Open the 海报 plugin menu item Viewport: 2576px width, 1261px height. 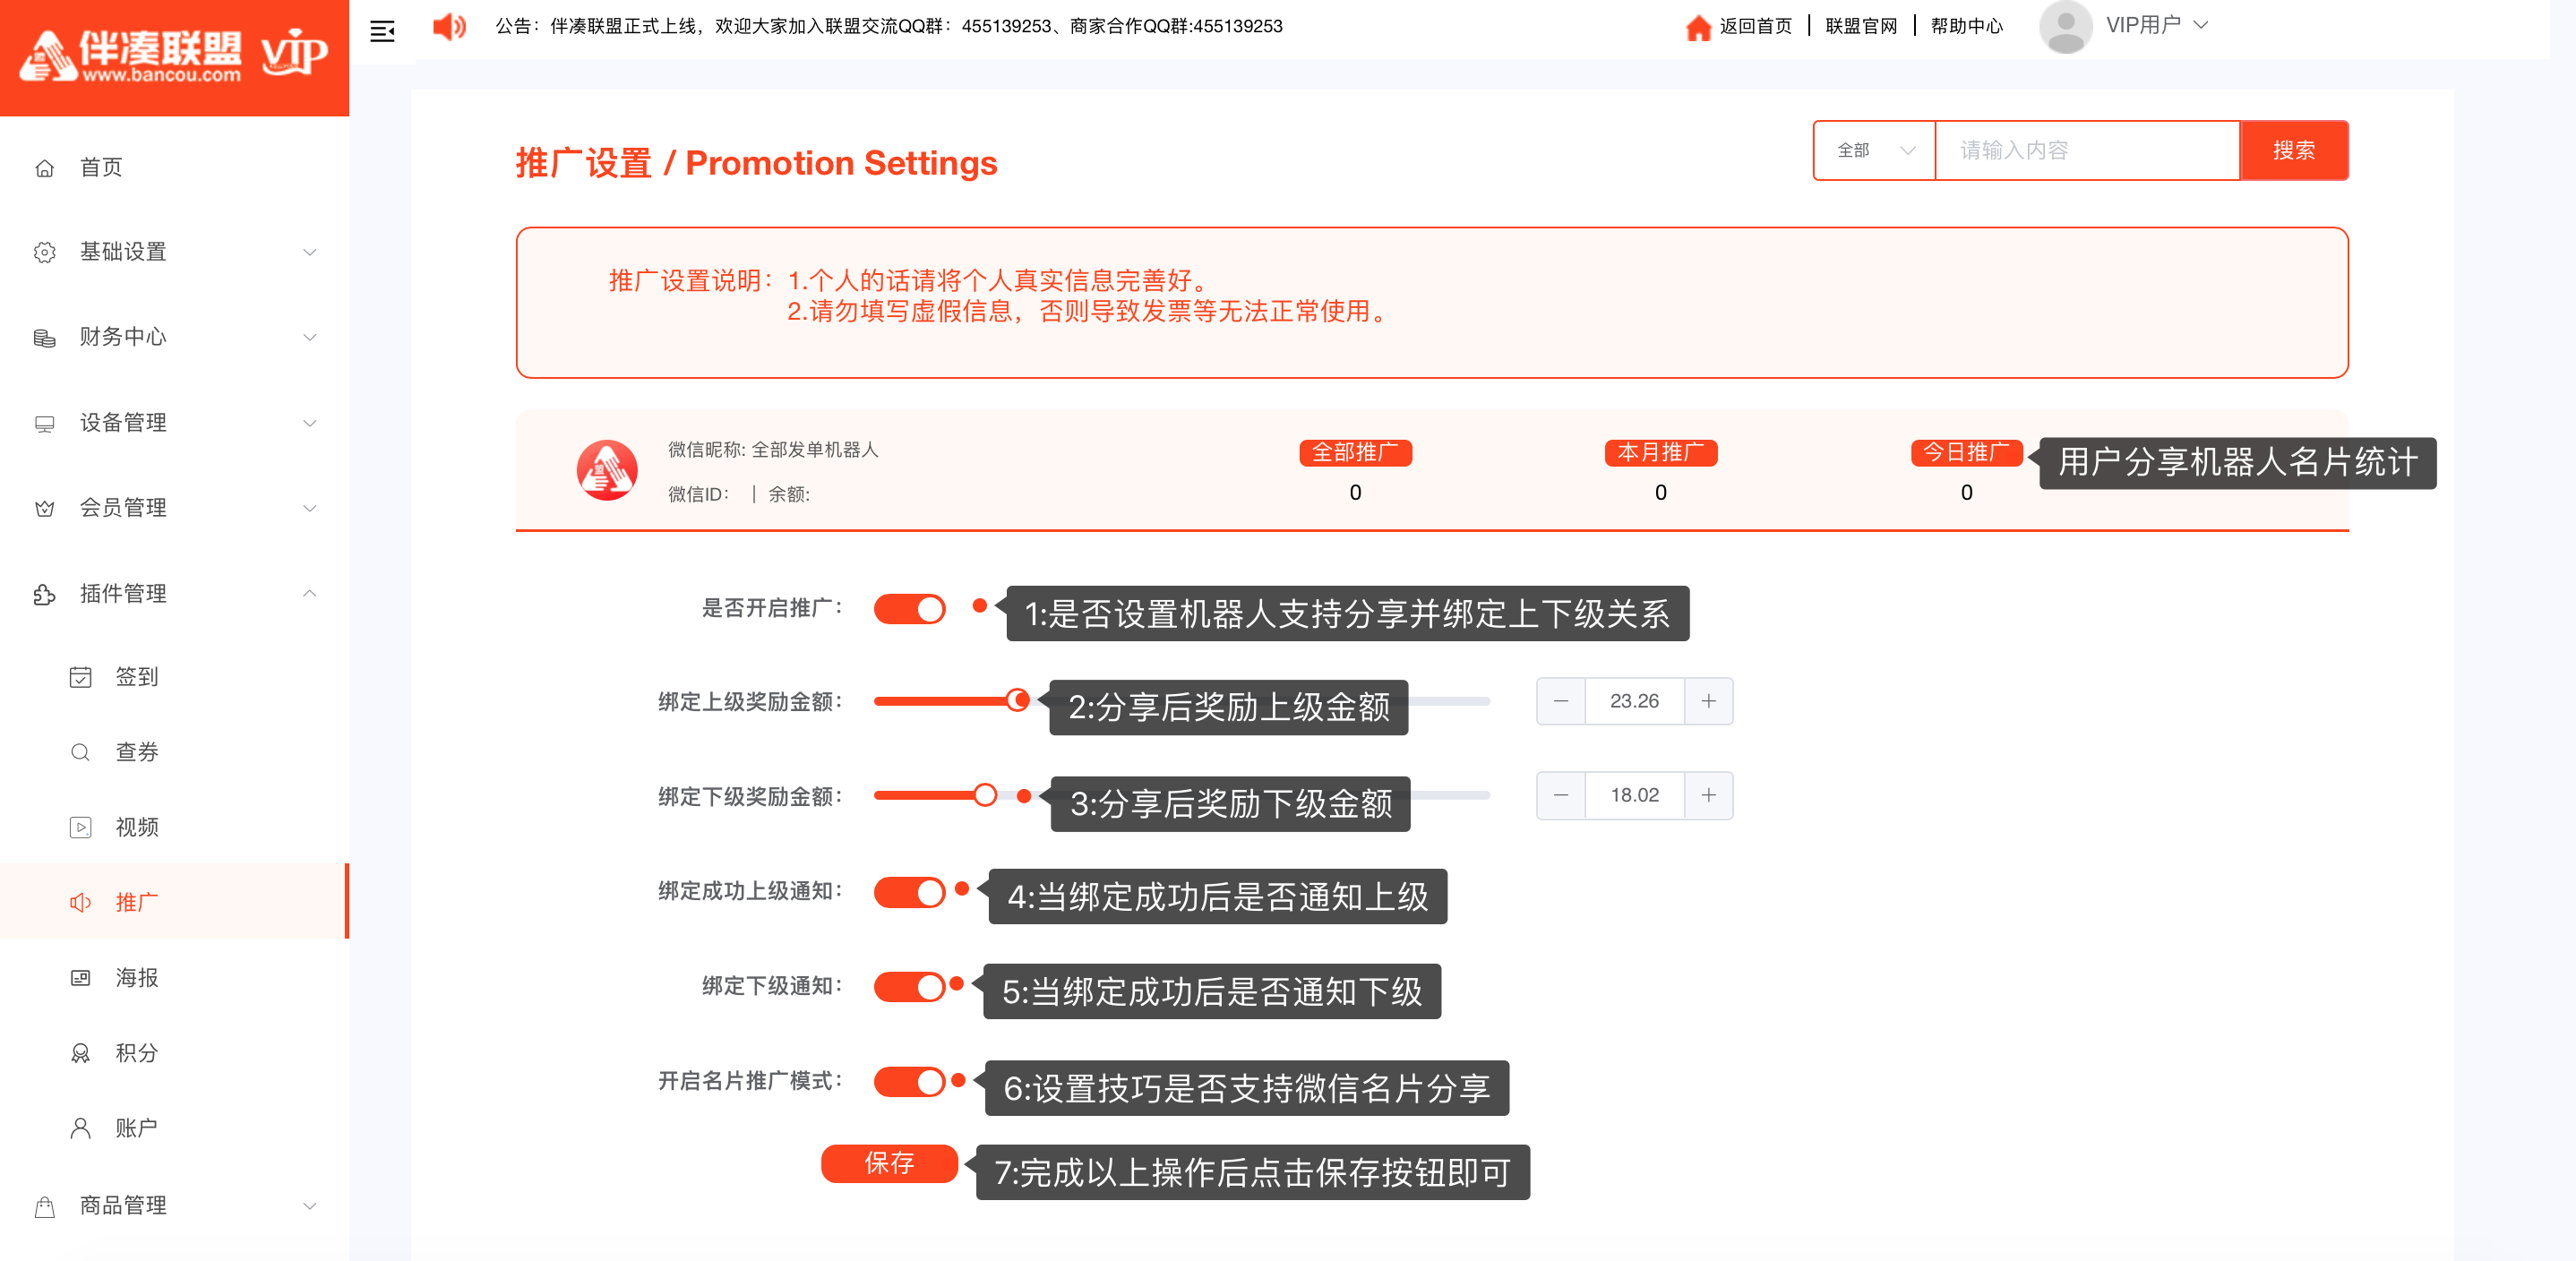click(x=174, y=978)
